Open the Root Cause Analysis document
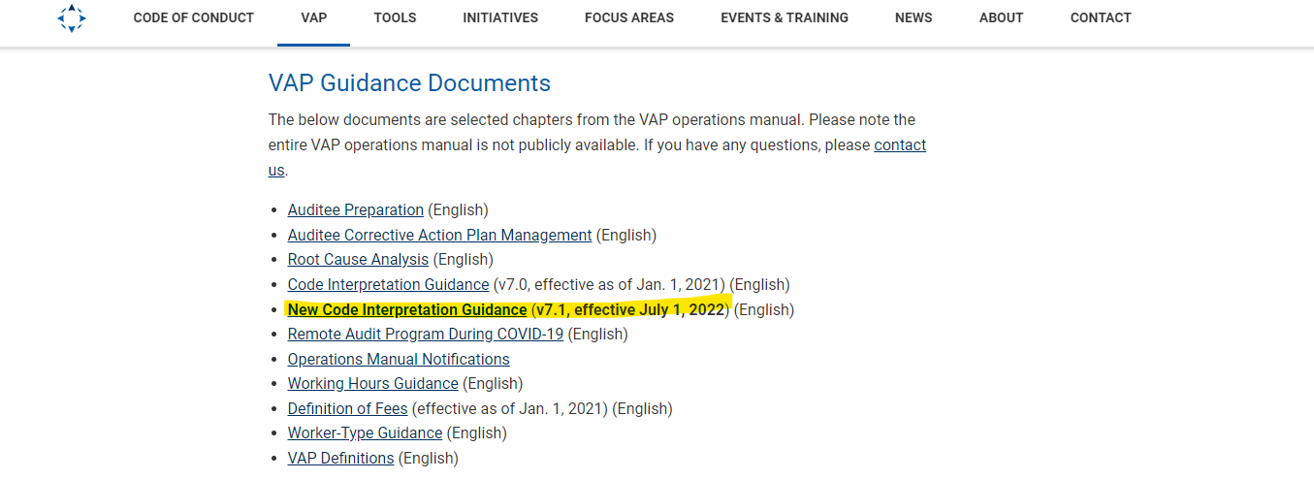The width and height of the screenshot is (1314, 480). pyautogui.click(x=358, y=260)
